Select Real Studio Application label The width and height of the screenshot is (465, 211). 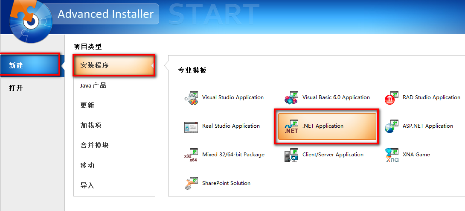point(231,126)
